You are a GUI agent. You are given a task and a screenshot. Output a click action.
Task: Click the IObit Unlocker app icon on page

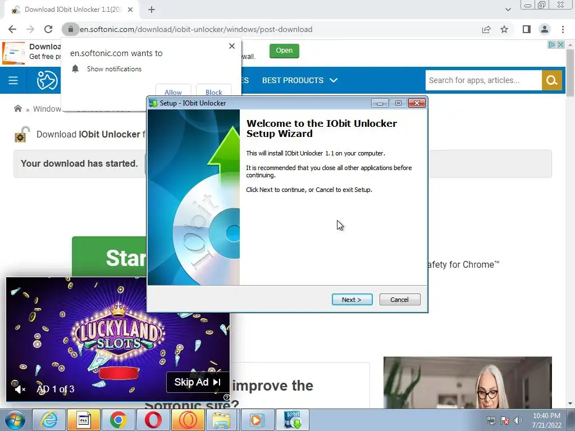point(22,135)
